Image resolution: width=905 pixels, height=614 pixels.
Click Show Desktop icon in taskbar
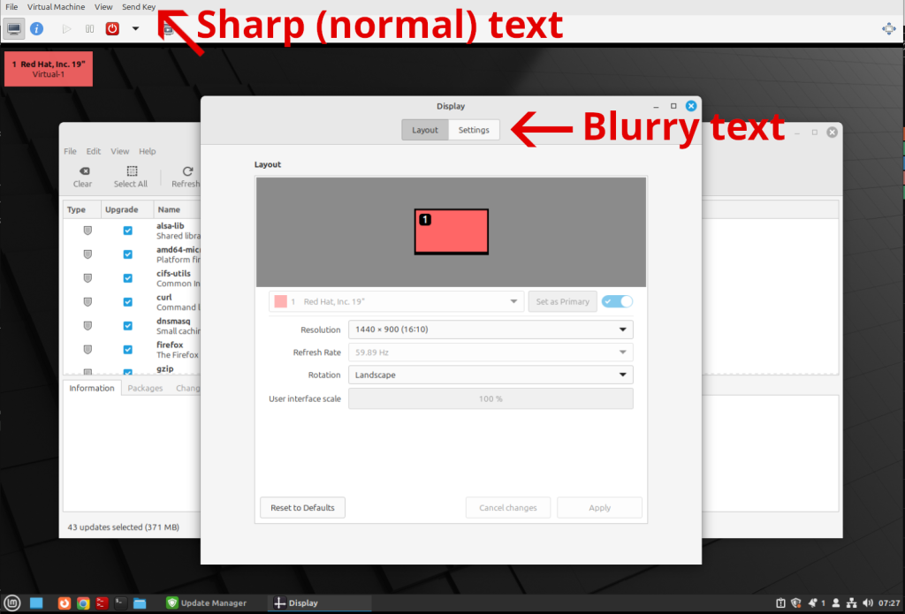tap(36, 603)
